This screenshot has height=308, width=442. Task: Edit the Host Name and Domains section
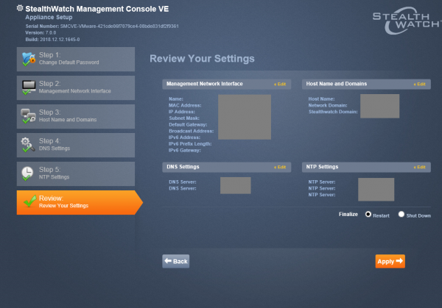coord(418,85)
